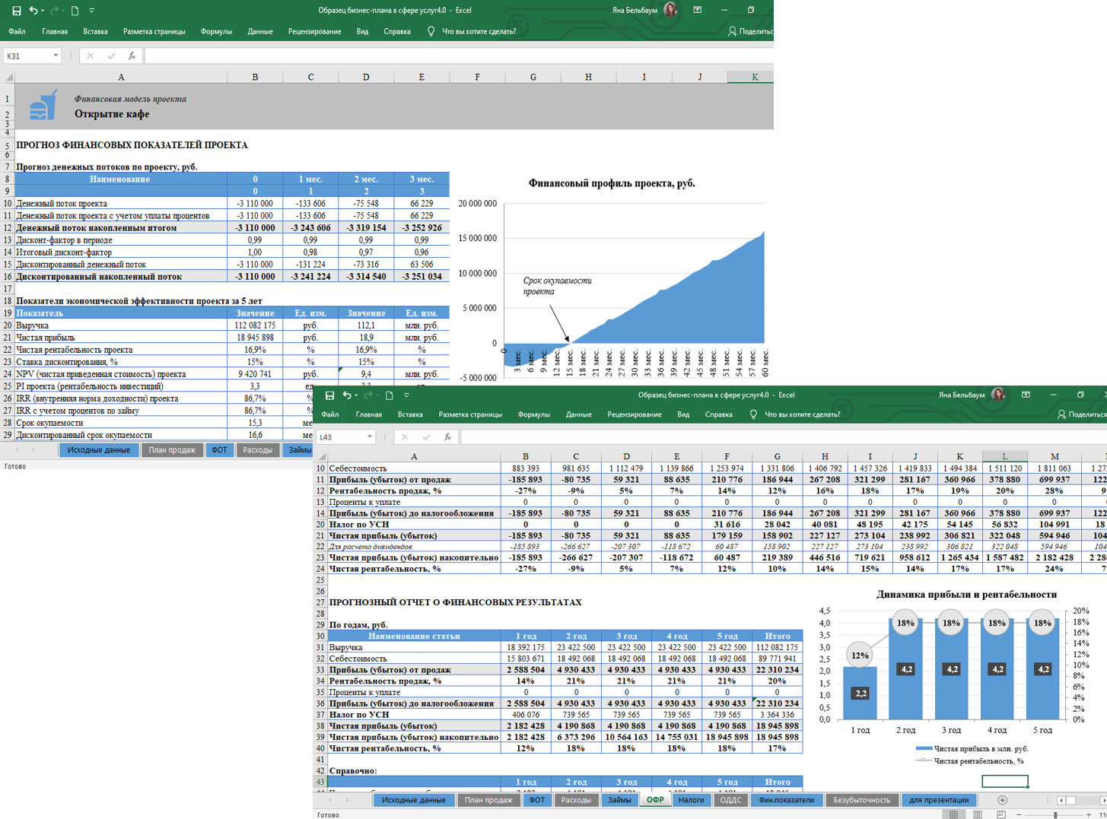The height and width of the screenshot is (819, 1107).
Task: Click the zoom out minus in status bar
Action: (x=1019, y=814)
